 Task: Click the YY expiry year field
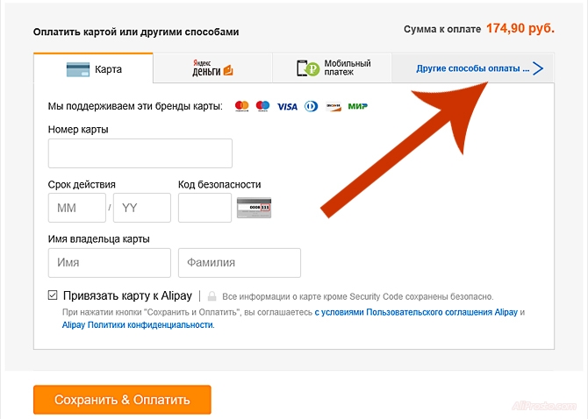pyautogui.click(x=142, y=208)
